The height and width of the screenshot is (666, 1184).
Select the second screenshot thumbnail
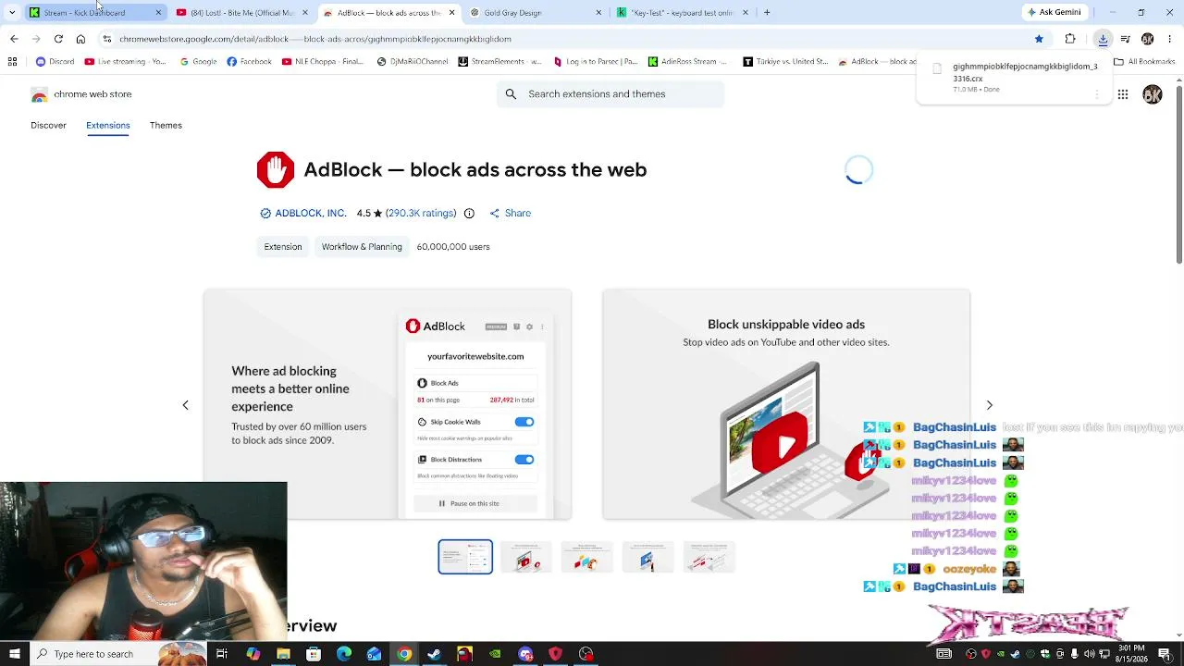(x=526, y=557)
